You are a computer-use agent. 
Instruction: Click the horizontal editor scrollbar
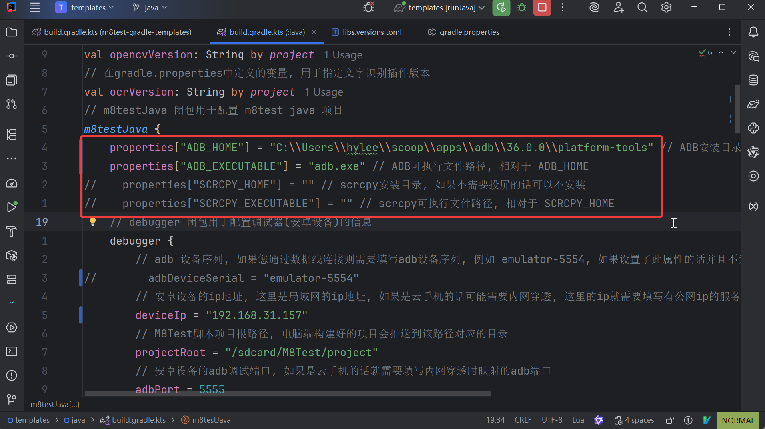pyautogui.click(x=287, y=394)
